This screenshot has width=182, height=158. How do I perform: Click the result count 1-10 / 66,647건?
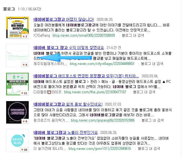(x=30, y=9)
